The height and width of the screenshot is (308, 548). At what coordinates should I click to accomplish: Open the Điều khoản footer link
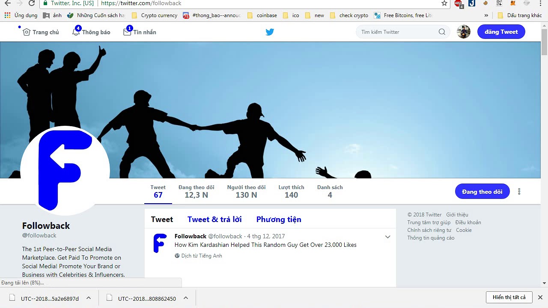tap(468, 222)
